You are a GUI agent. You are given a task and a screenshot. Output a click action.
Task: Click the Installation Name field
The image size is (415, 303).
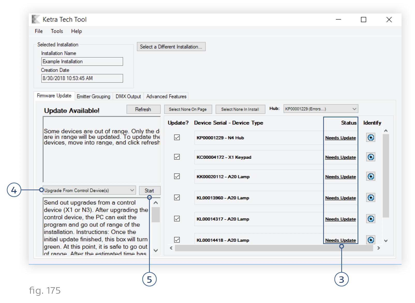point(82,62)
